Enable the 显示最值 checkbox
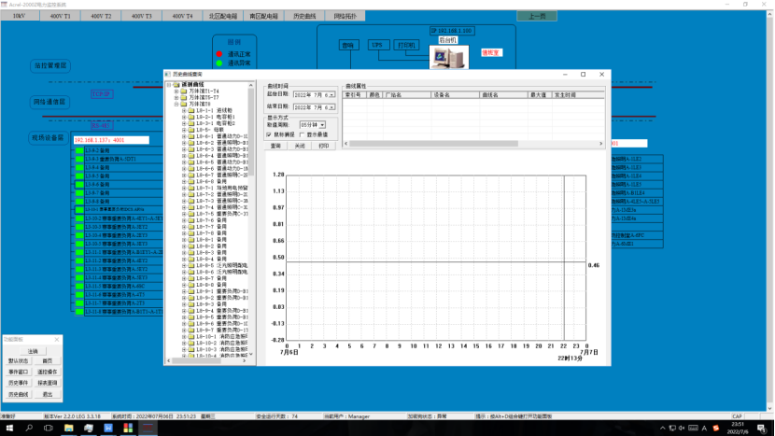Screen dimensions: 775x436 (x=301, y=134)
